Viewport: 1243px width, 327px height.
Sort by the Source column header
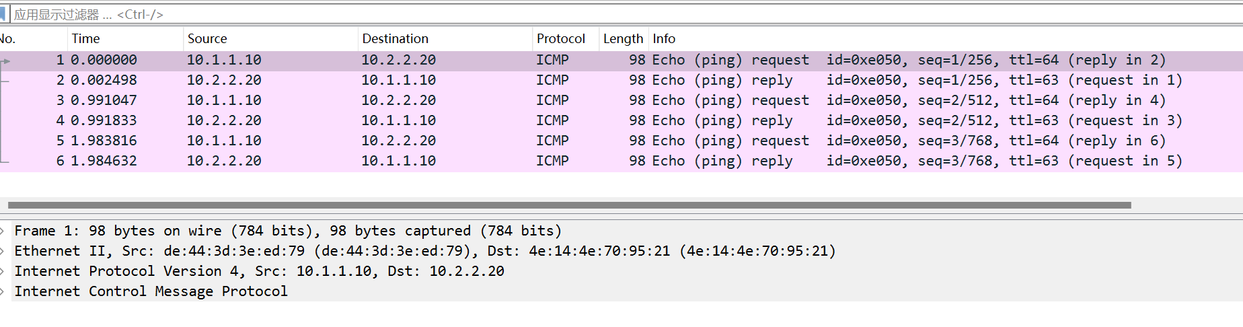coord(270,39)
